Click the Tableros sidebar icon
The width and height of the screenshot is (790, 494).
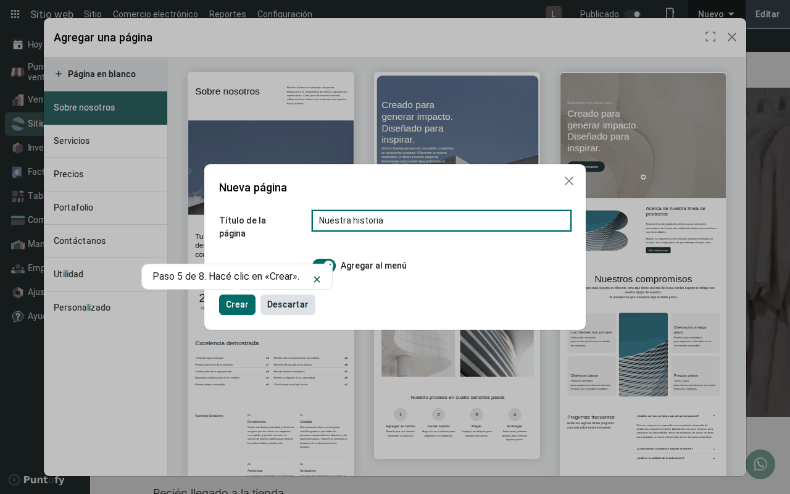(x=17, y=196)
